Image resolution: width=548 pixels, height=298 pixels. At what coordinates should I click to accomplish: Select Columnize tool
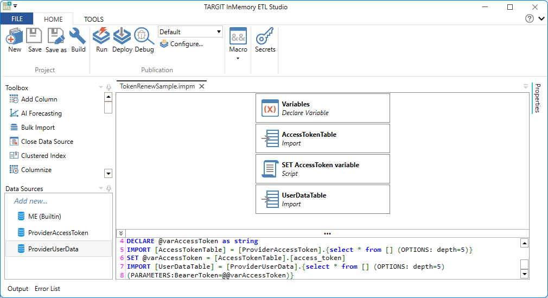coord(31,170)
